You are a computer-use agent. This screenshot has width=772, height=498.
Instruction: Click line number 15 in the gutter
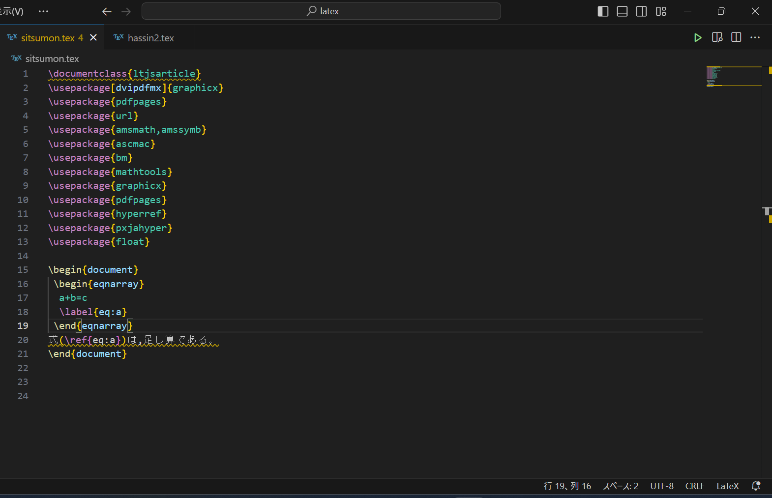pos(23,270)
